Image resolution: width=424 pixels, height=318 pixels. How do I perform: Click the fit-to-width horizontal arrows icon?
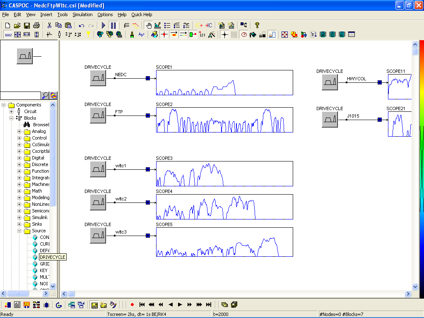(27, 35)
